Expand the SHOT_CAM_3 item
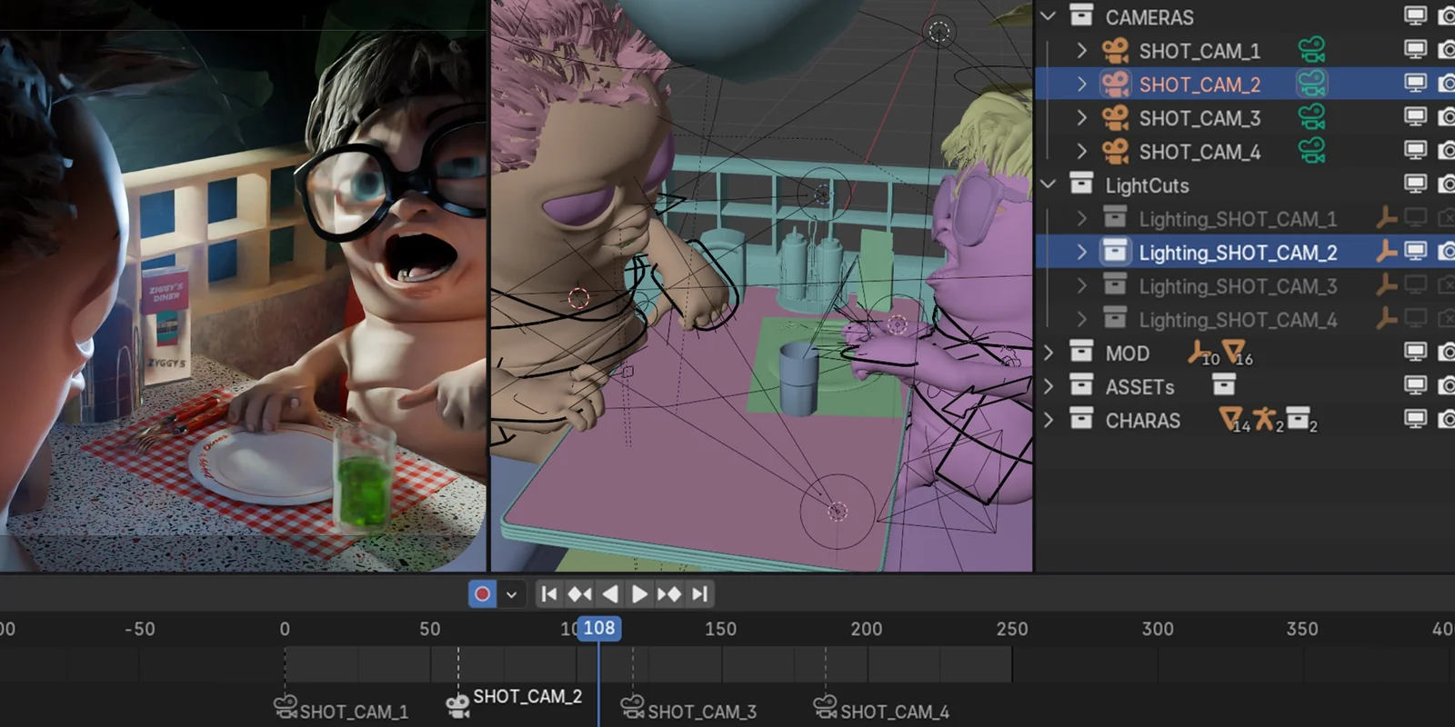 1081,118
